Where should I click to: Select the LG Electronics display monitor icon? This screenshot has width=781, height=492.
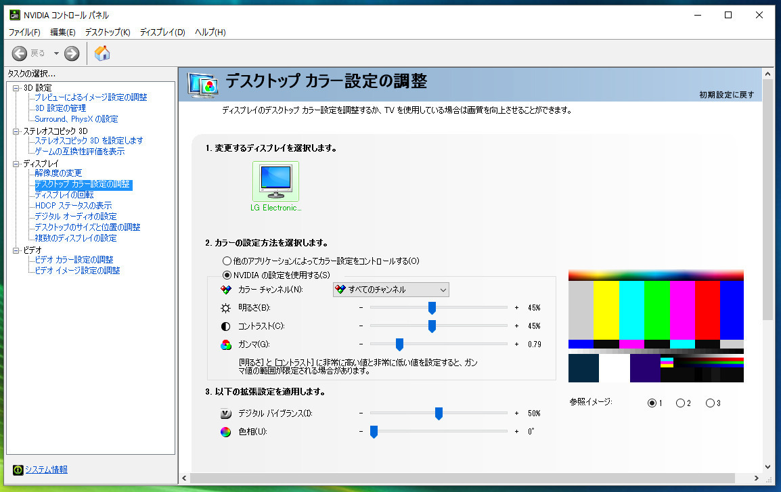(276, 181)
